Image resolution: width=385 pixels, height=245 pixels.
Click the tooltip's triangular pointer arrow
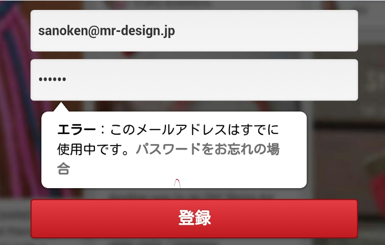pyautogui.click(x=61, y=107)
